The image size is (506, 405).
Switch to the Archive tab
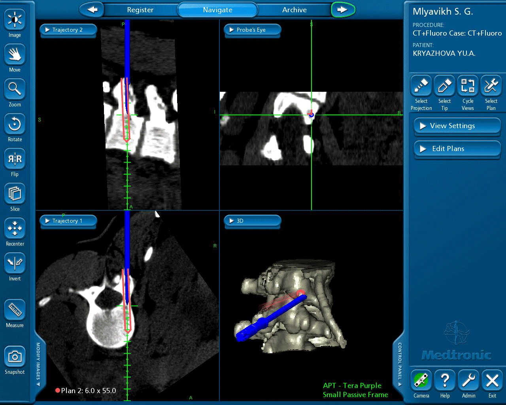pyautogui.click(x=295, y=10)
